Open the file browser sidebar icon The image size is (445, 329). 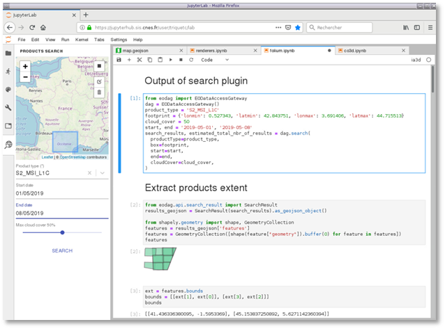(x=8, y=52)
